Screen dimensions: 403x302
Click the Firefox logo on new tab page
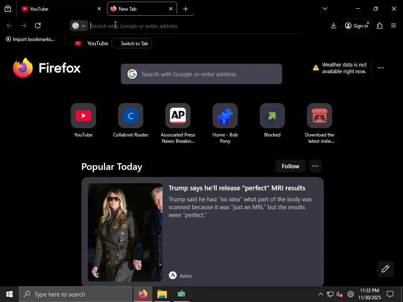click(47, 68)
